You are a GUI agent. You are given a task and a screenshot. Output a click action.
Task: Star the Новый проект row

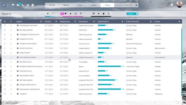click(11, 53)
